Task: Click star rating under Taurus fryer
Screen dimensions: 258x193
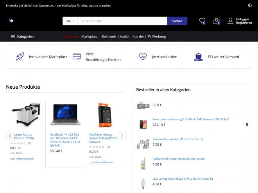Action: [18, 143]
